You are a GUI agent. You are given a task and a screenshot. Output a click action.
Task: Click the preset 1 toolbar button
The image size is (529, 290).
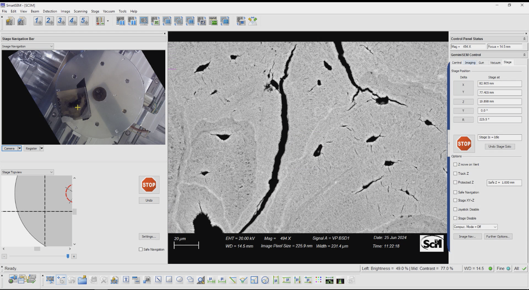[38, 21]
